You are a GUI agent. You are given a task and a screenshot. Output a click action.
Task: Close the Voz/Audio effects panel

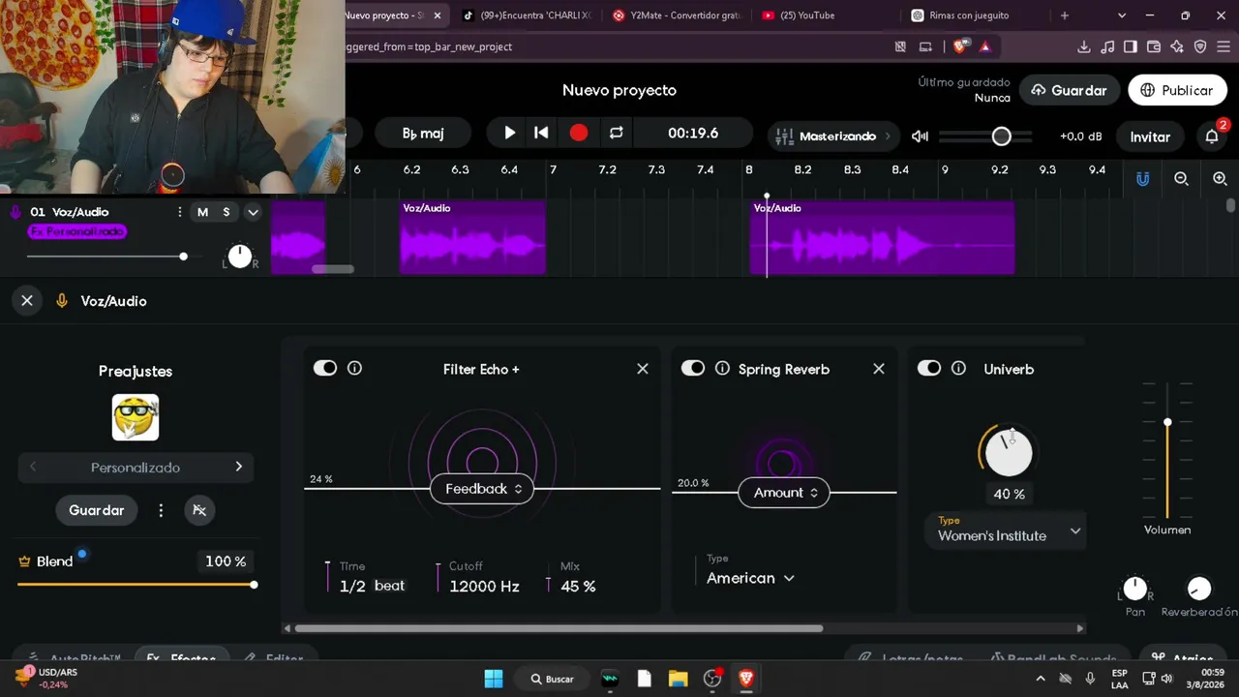click(x=27, y=301)
